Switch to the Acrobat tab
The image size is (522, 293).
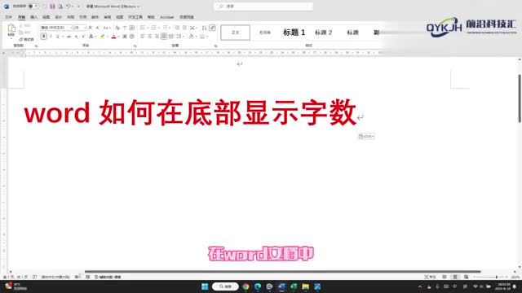click(x=166, y=17)
